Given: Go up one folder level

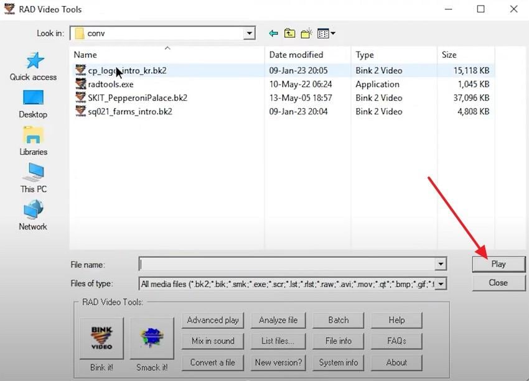Looking at the screenshot, I should pyautogui.click(x=289, y=34).
